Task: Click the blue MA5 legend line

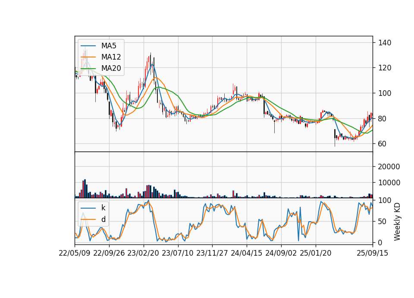Action: tap(88, 46)
